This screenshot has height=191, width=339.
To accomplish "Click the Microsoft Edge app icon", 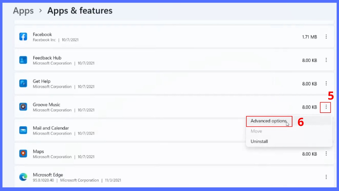I will 23,177.
